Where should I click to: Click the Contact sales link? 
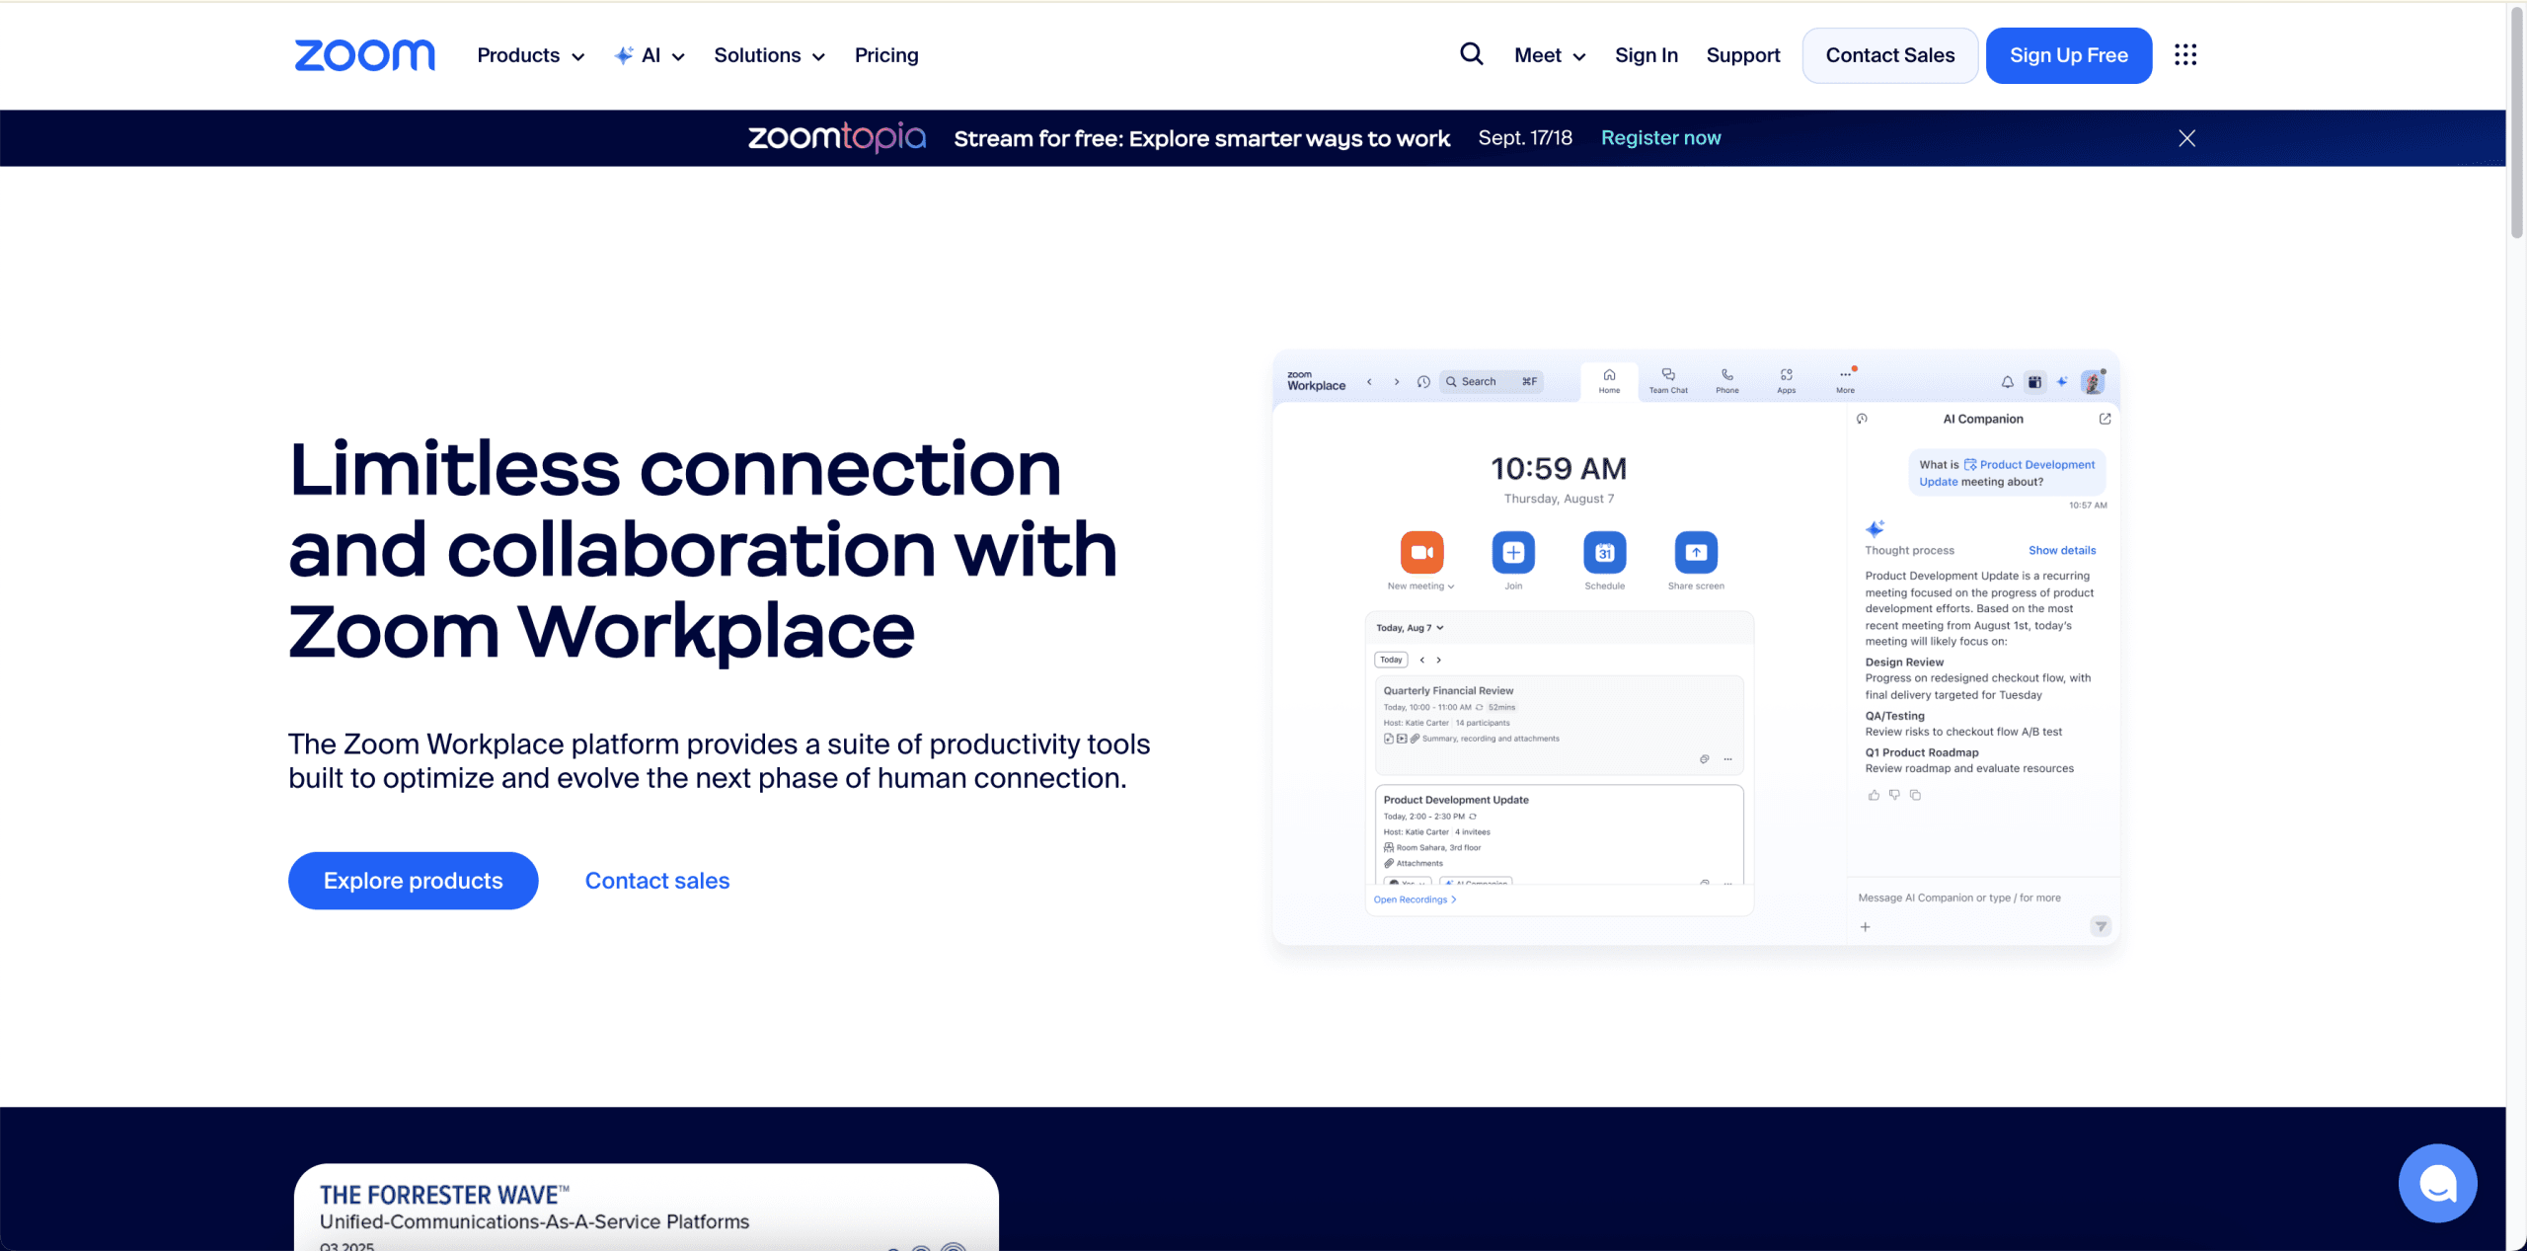pos(657,881)
